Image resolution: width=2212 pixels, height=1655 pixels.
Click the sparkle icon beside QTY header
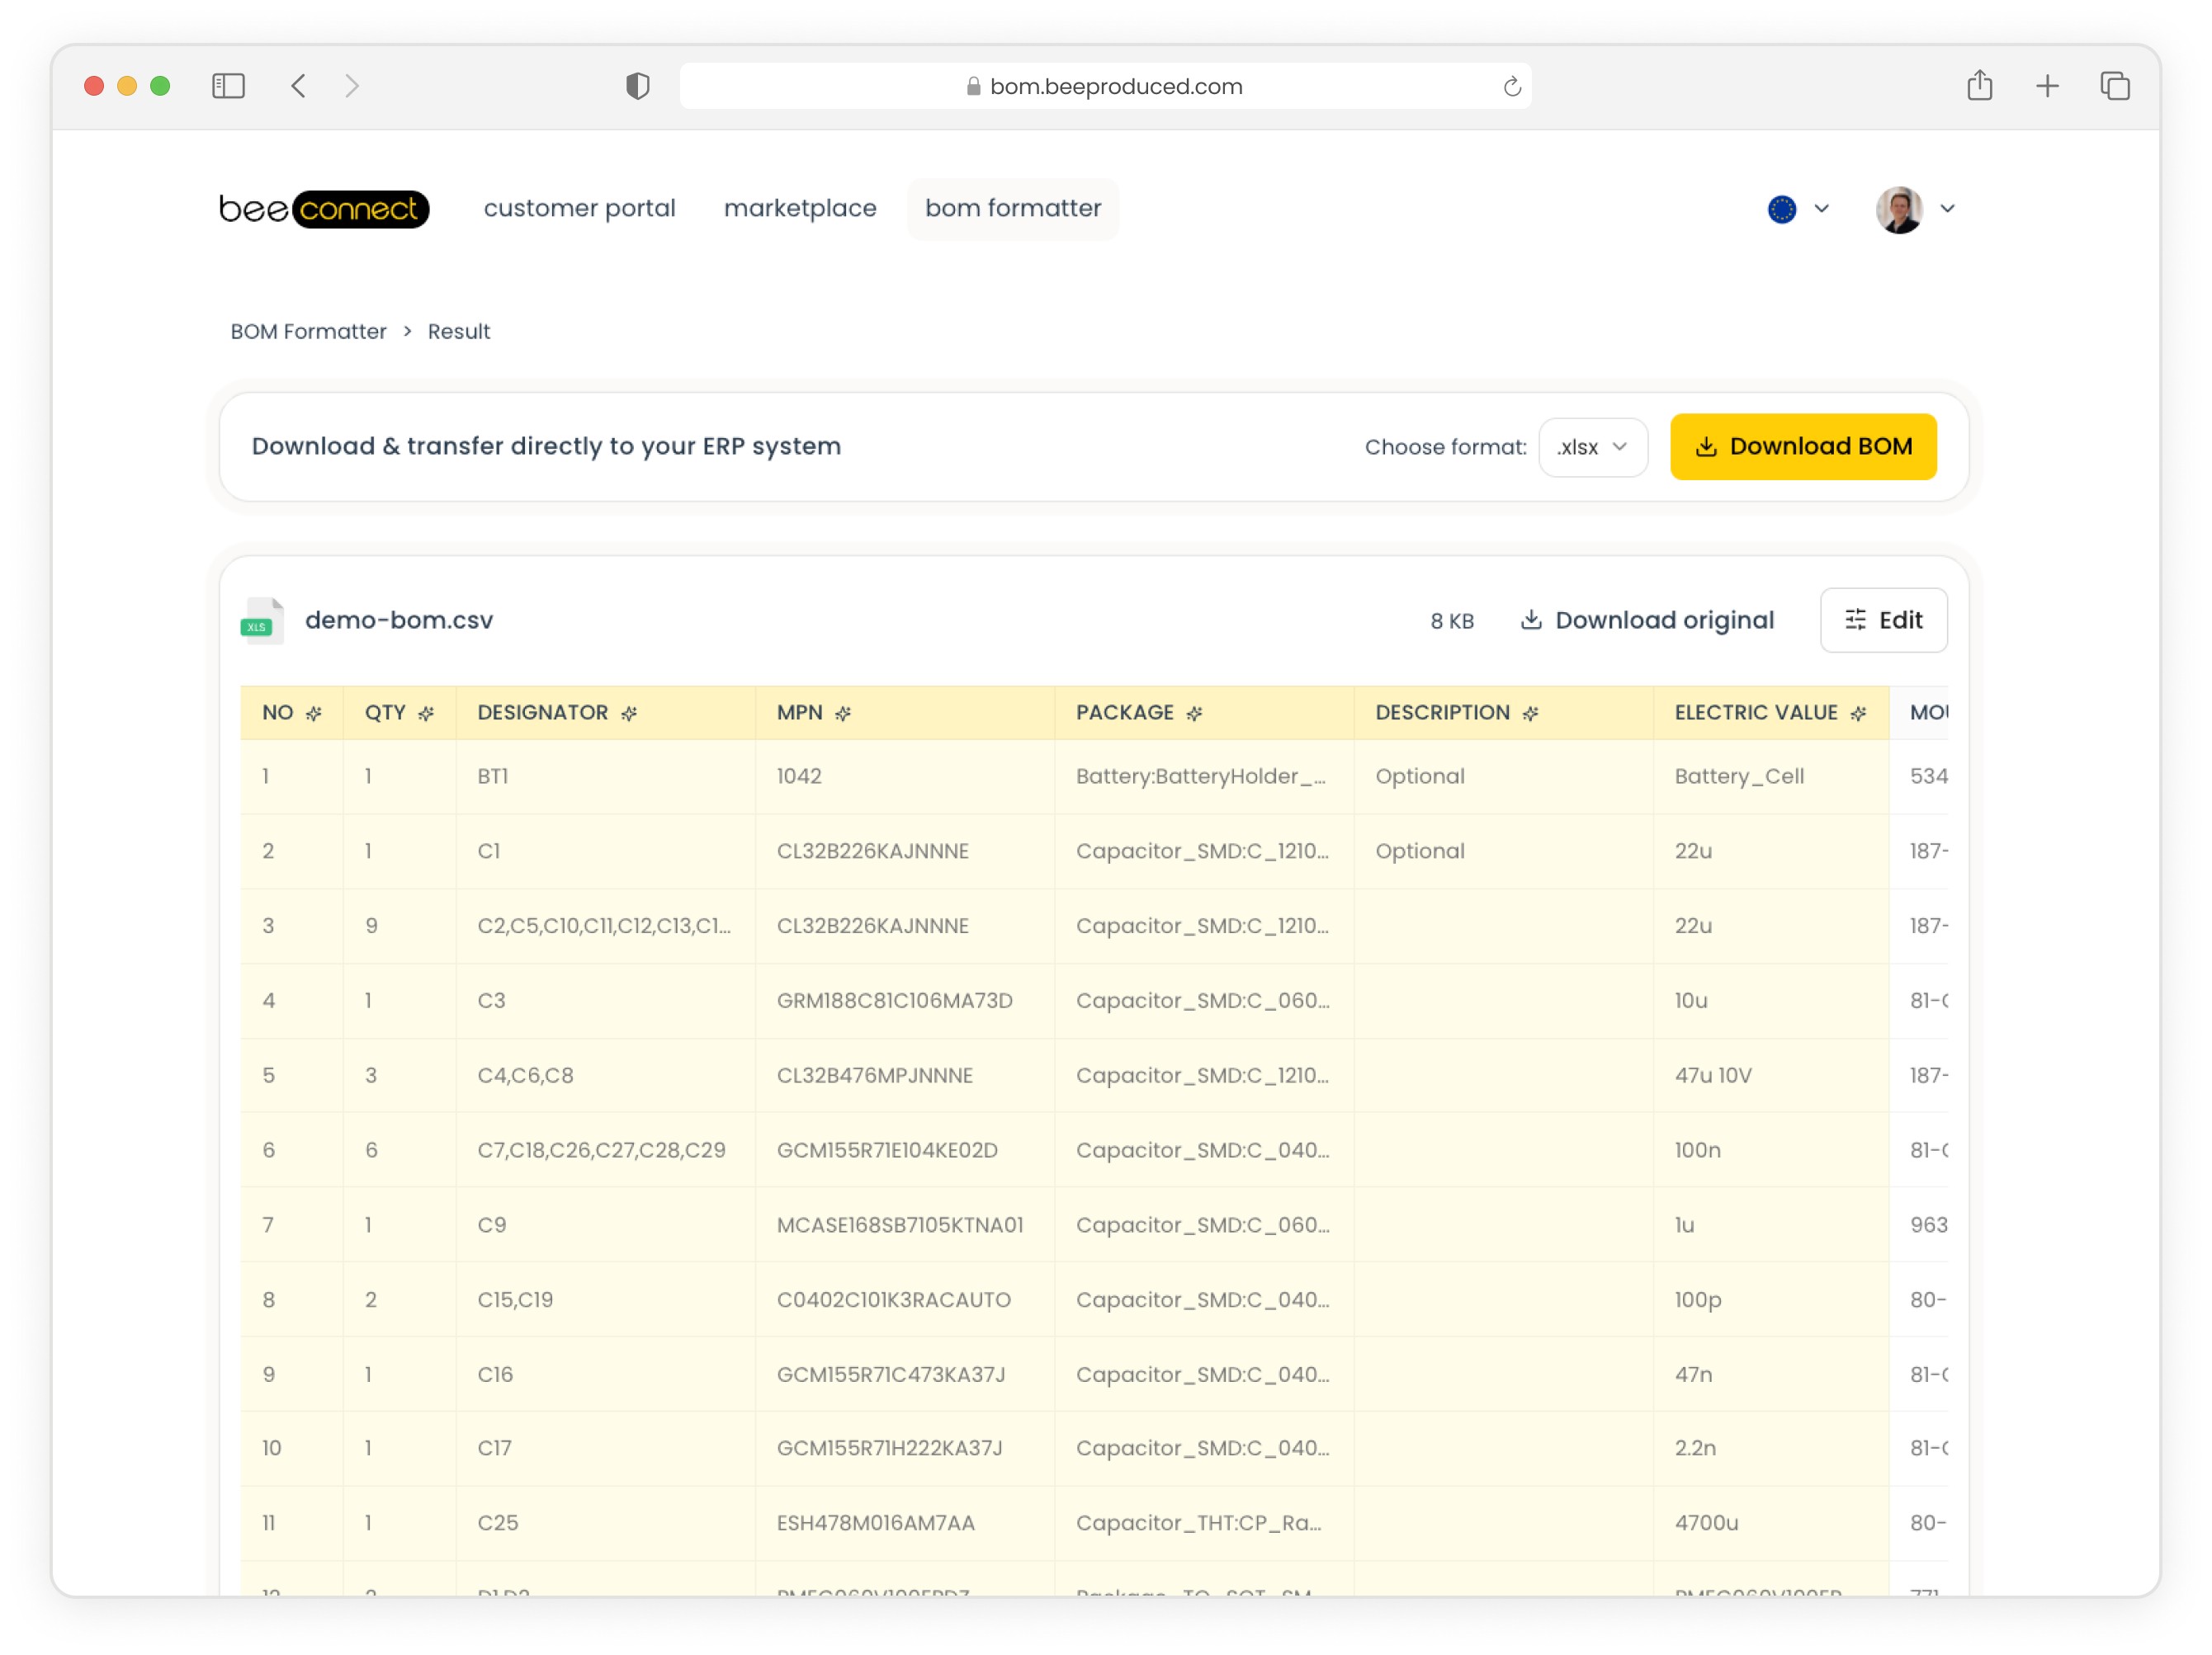point(426,714)
